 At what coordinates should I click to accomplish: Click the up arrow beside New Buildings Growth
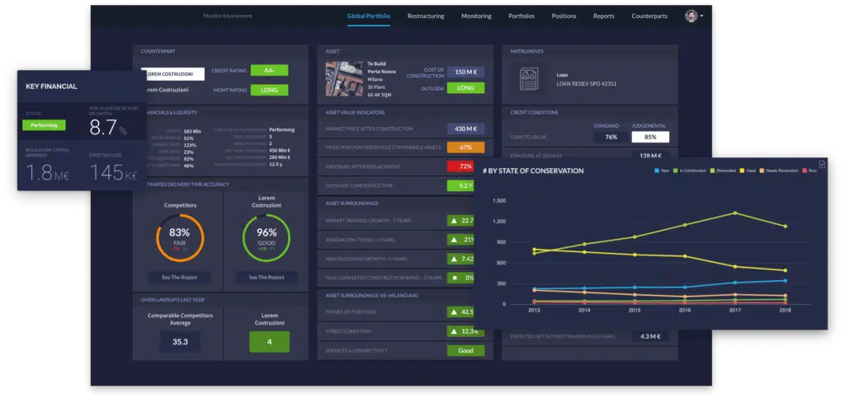(x=454, y=260)
